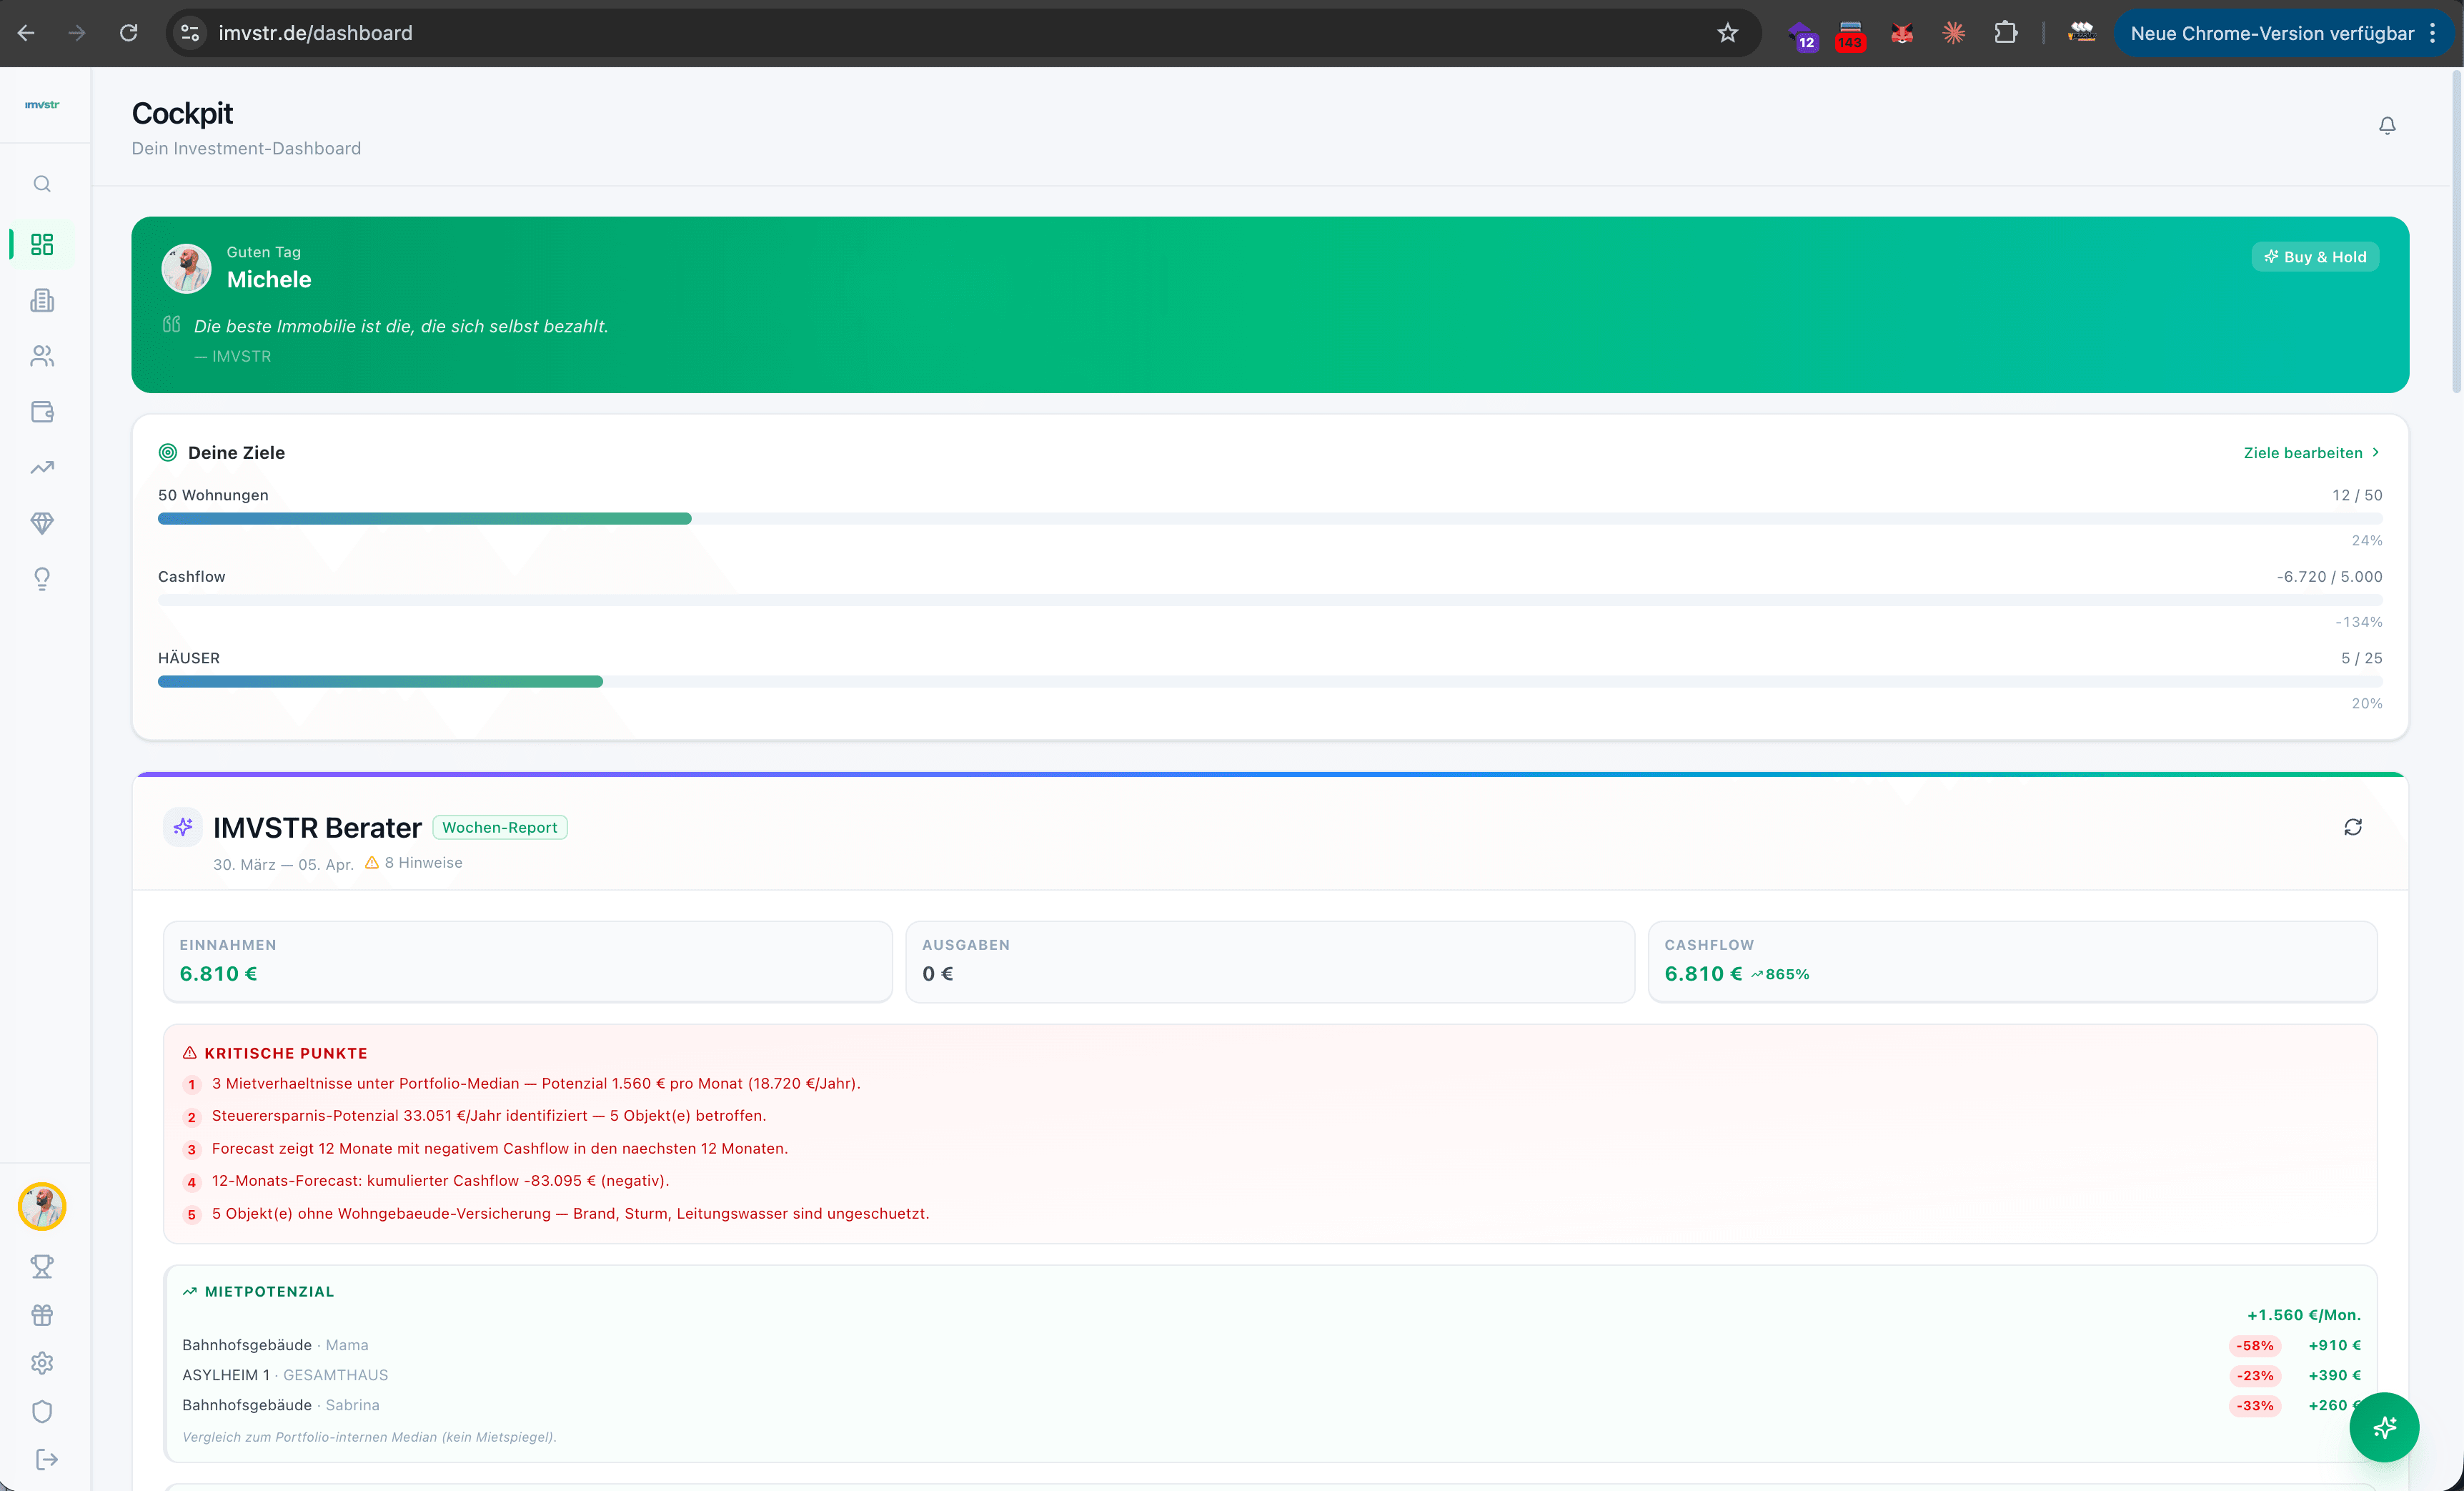Click the 50 Wohnungen progress bar
2464x1491 pixels.
(1270, 518)
